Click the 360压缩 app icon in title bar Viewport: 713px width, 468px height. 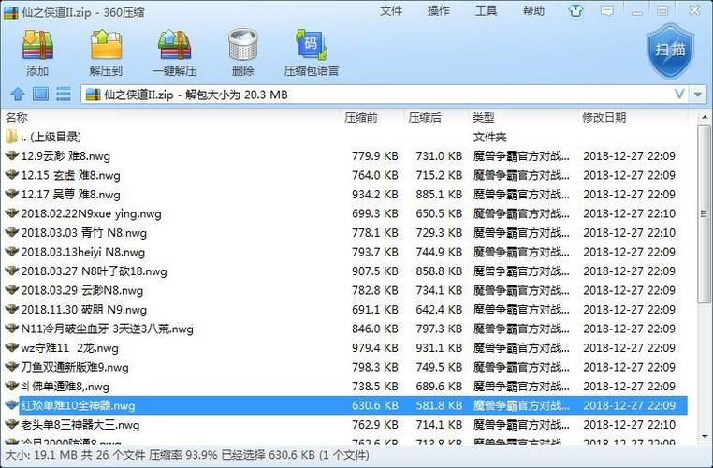click(x=11, y=12)
